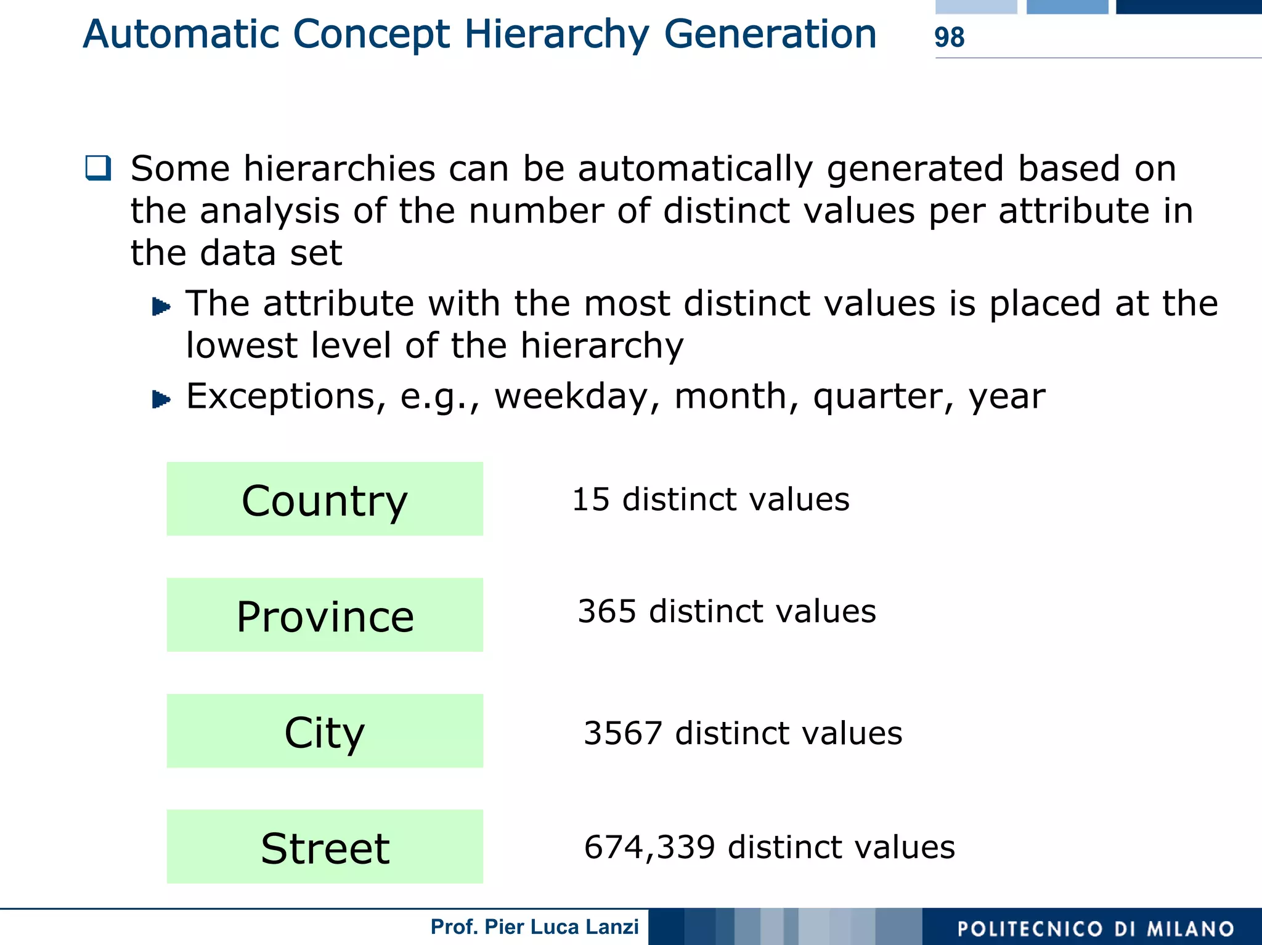Click the 'Automatic Concept Hierarchy Generation' title
1262x945 pixels.
click(479, 34)
